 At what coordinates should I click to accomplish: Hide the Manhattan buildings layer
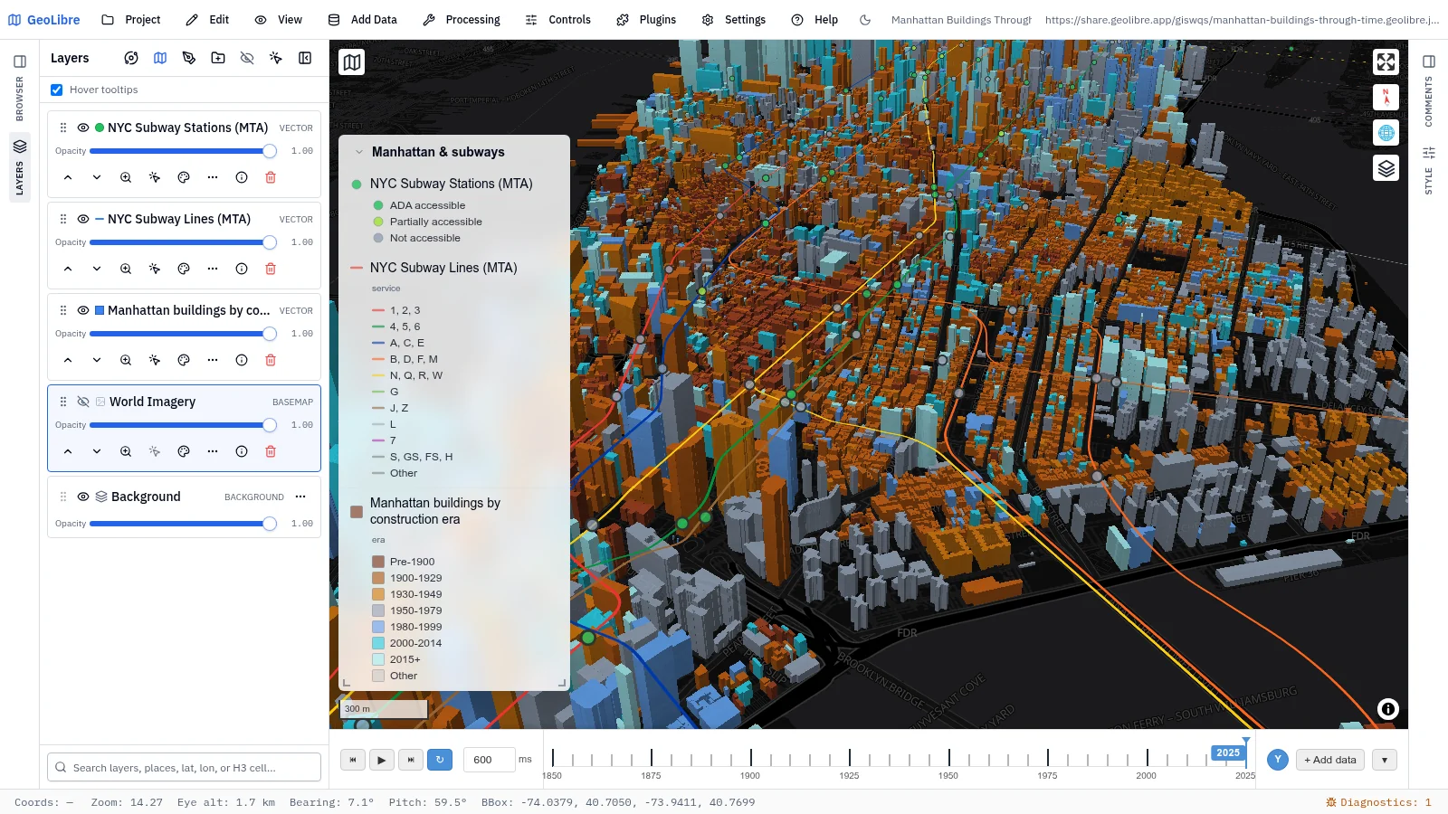[83, 310]
